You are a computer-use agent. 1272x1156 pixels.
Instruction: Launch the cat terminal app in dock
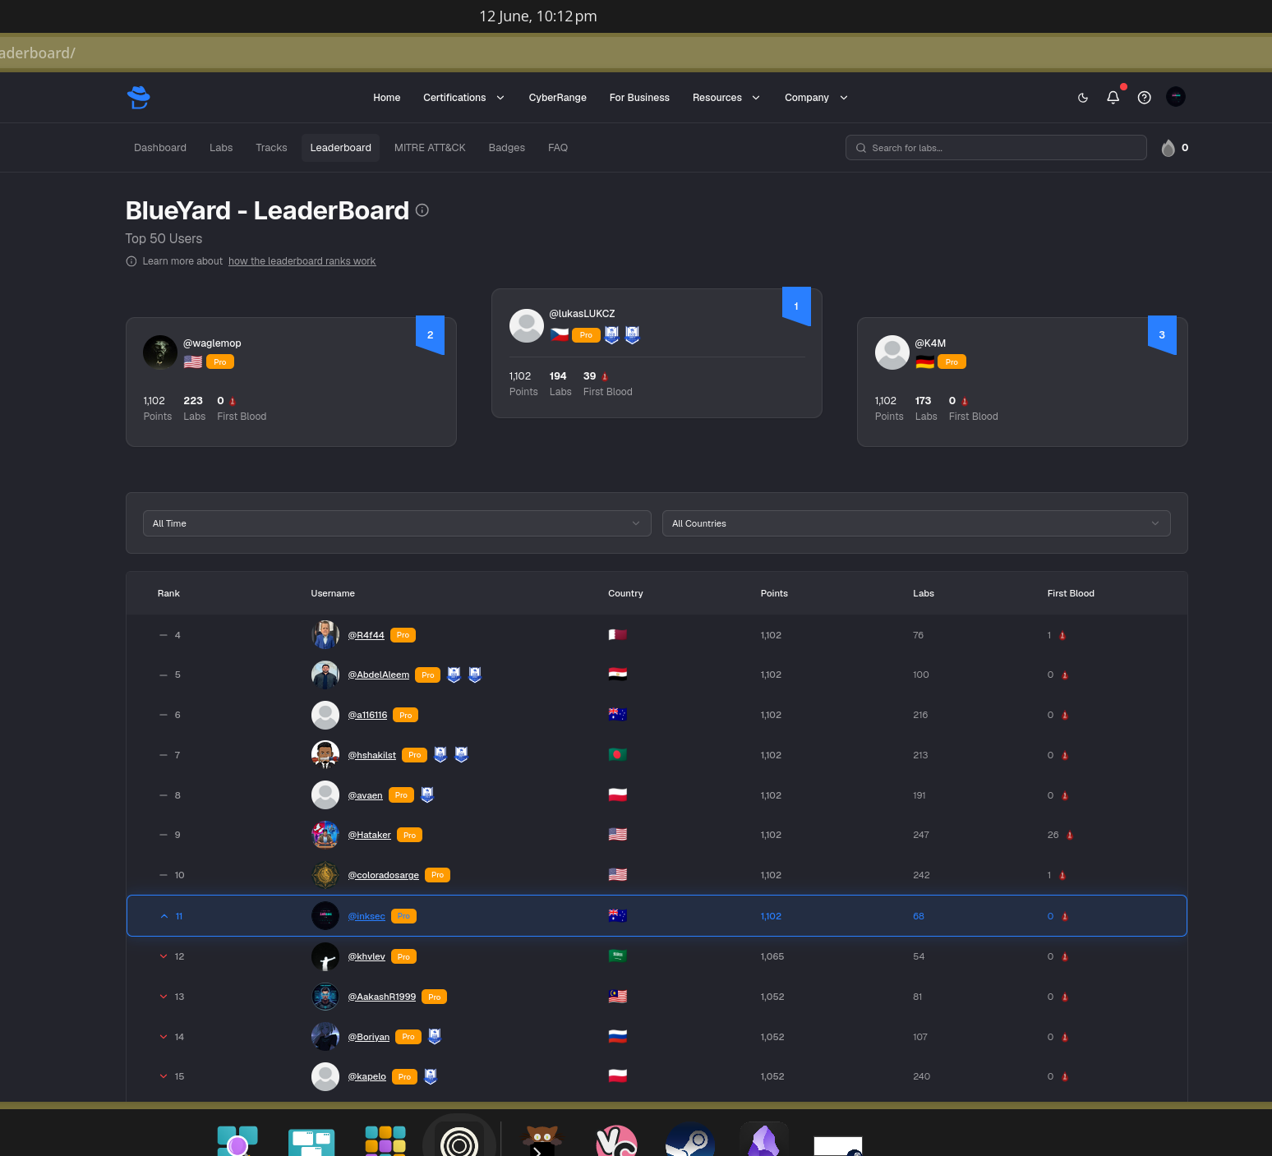pos(542,1140)
